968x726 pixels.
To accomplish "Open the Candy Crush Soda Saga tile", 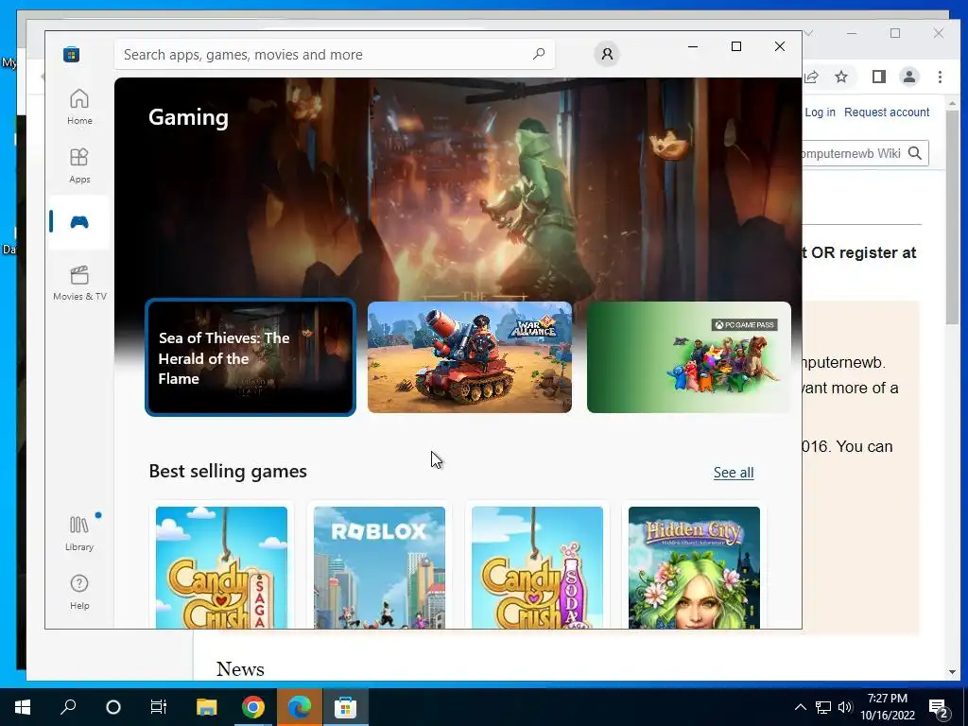I will (537, 567).
